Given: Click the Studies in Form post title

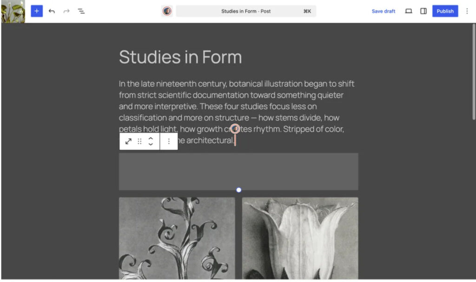Looking at the screenshot, I should pyautogui.click(x=180, y=57).
